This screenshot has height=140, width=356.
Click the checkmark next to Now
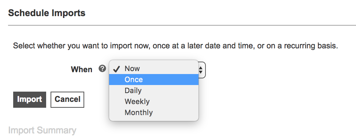click(x=116, y=69)
